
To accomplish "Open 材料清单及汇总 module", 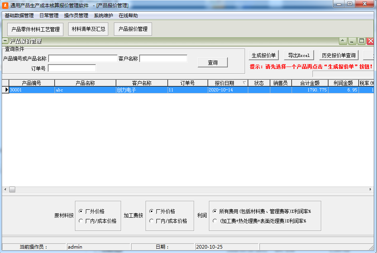I will coord(88,29).
